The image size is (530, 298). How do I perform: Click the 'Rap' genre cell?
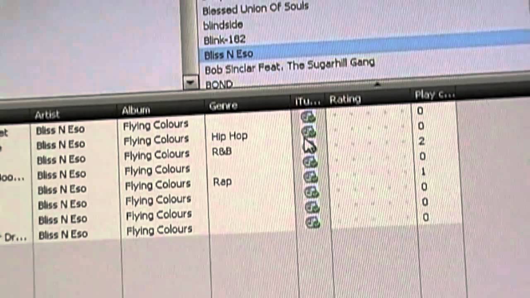pos(222,182)
